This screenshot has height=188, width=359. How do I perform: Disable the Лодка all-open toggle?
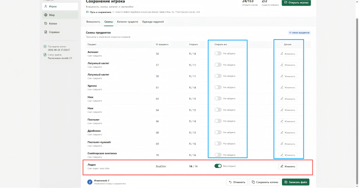point(218,166)
